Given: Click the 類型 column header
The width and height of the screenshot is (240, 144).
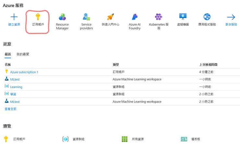Looking at the screenshot, I should (x=116, y=65).
